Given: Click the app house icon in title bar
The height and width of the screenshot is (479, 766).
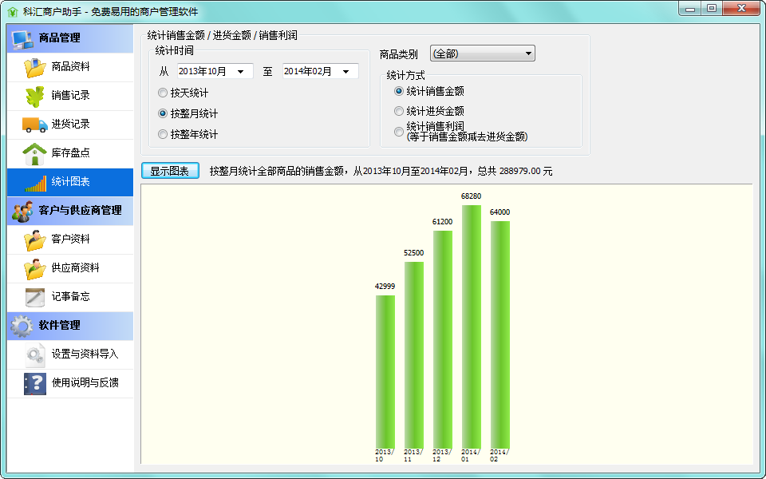Looking at the screenshot, I should [x=12, y=12].
